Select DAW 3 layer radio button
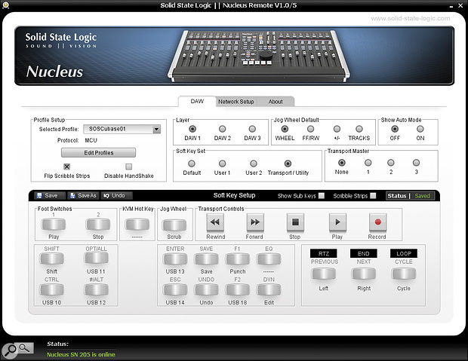The width and height of the screenshot is (468, 361). click(252, 129)
